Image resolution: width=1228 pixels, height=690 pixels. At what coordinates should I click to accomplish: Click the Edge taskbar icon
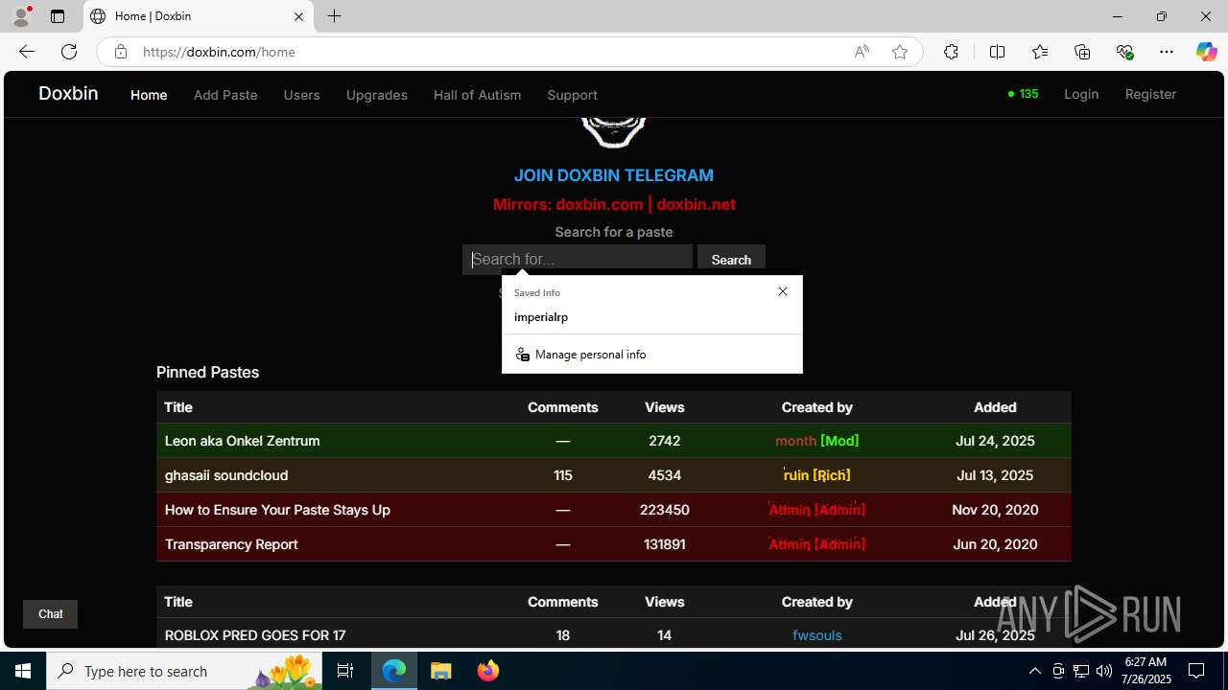click(x=394, y=671)
